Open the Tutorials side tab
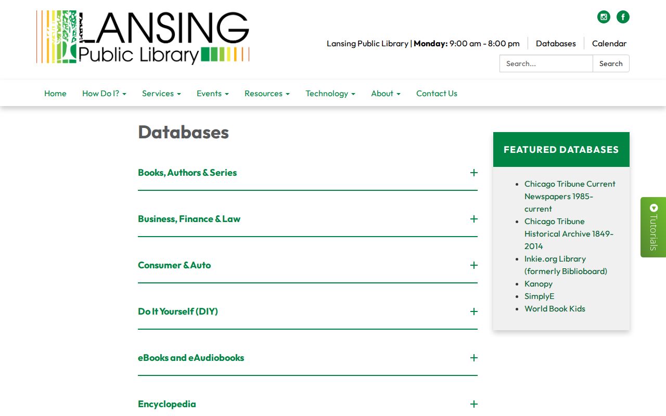The width and height of the screenshot is (666, 416). point(654,227)
